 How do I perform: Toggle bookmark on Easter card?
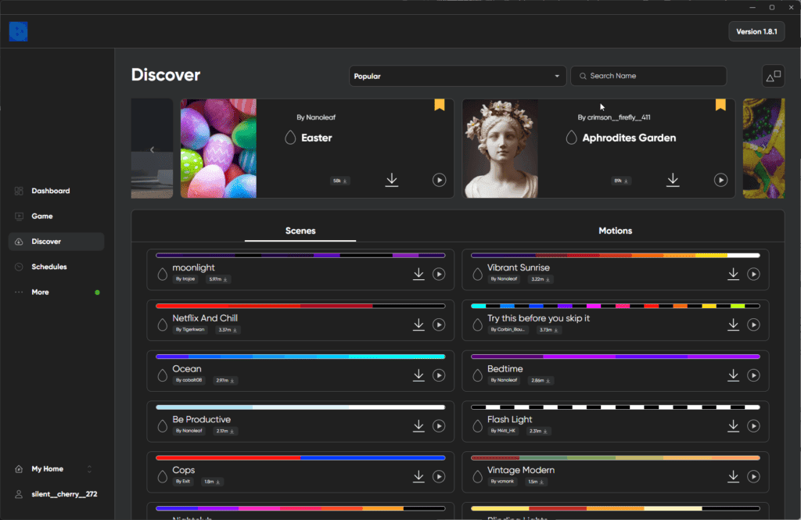point(440,105)
